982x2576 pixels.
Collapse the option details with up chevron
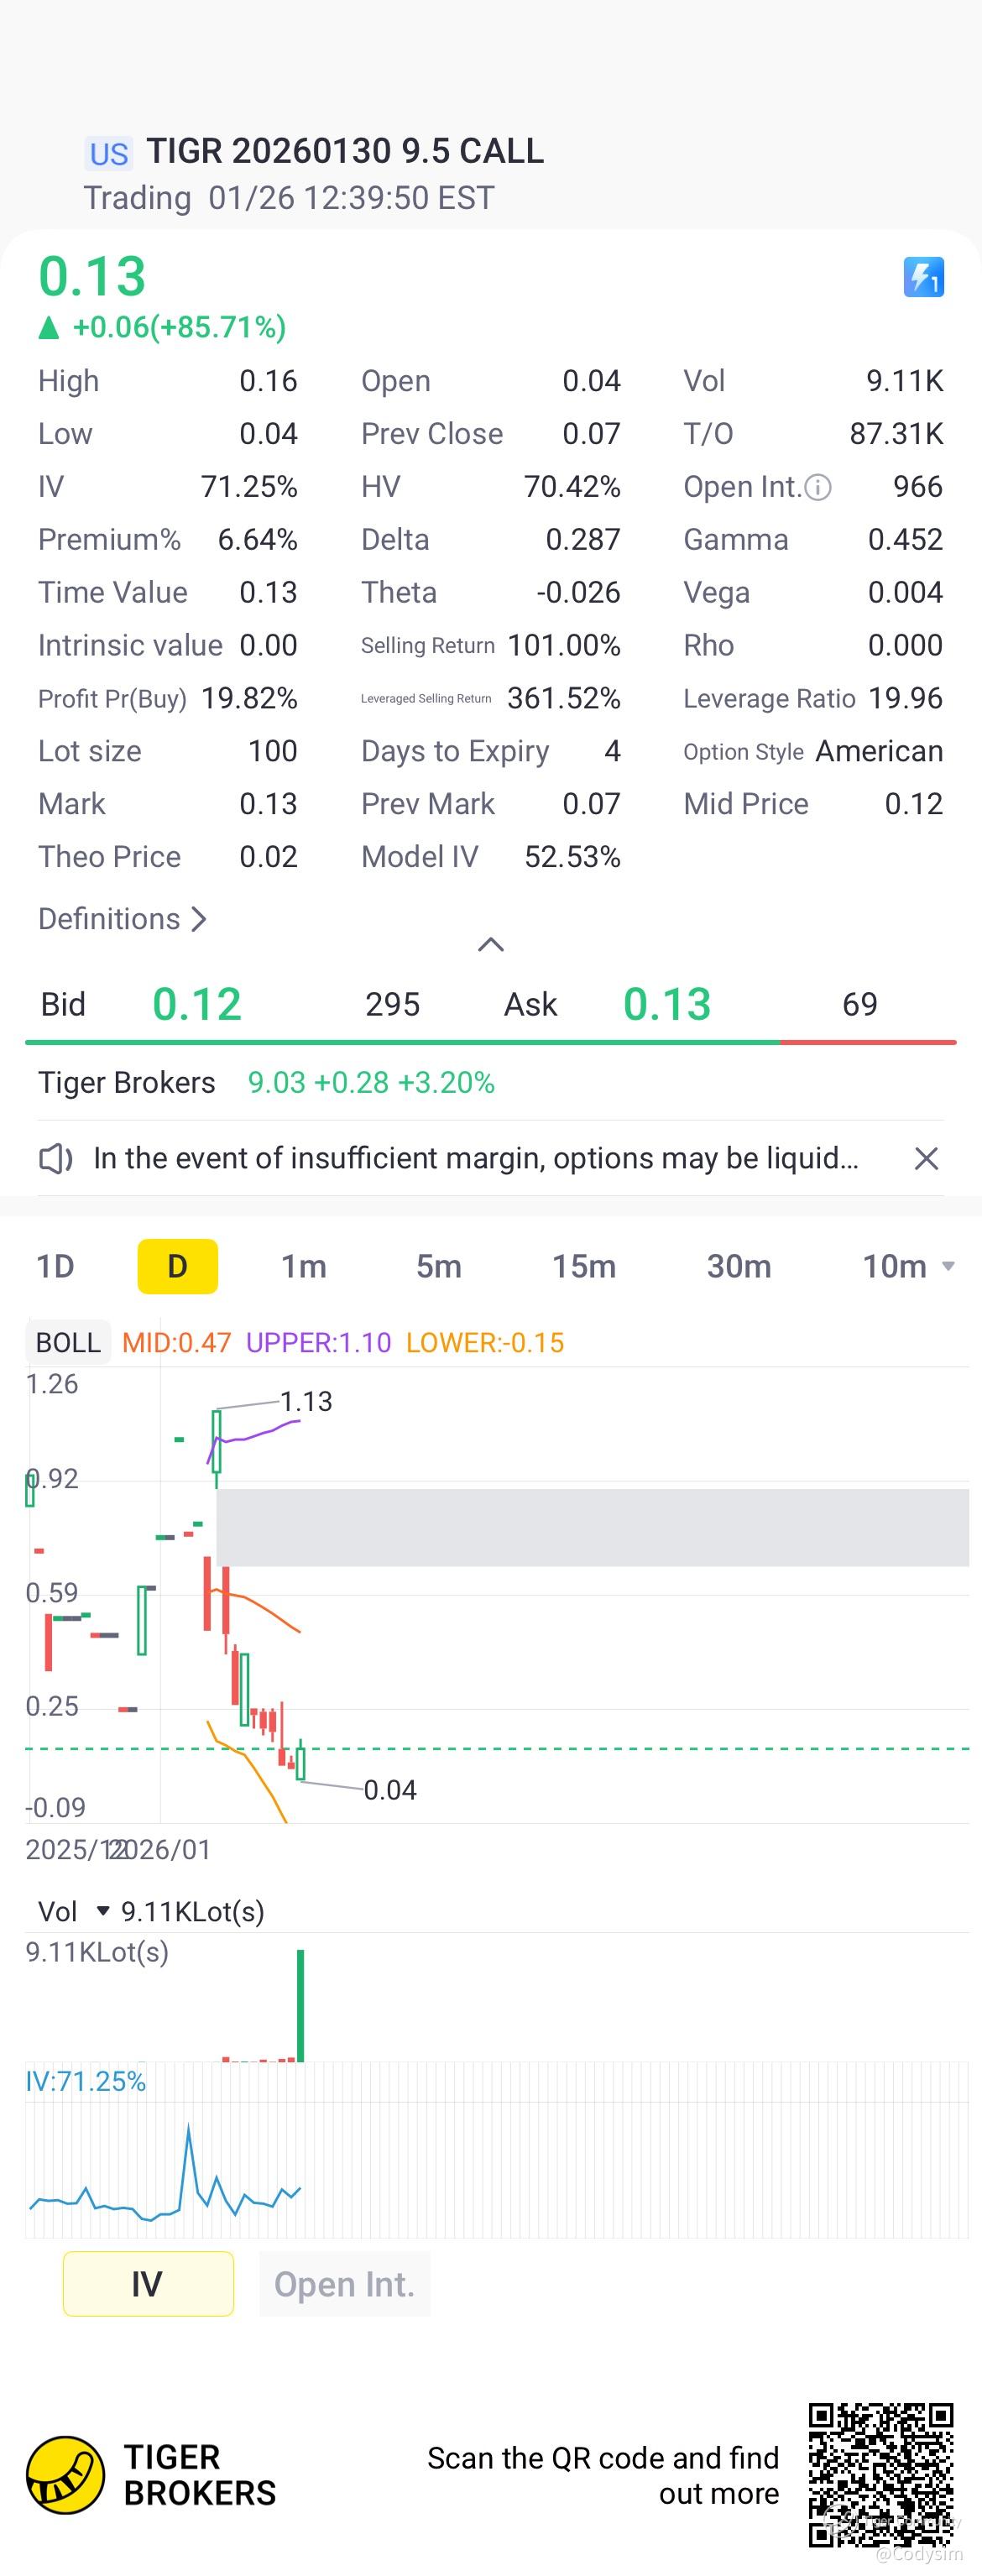pyautogui.click(x=490, y=944)
